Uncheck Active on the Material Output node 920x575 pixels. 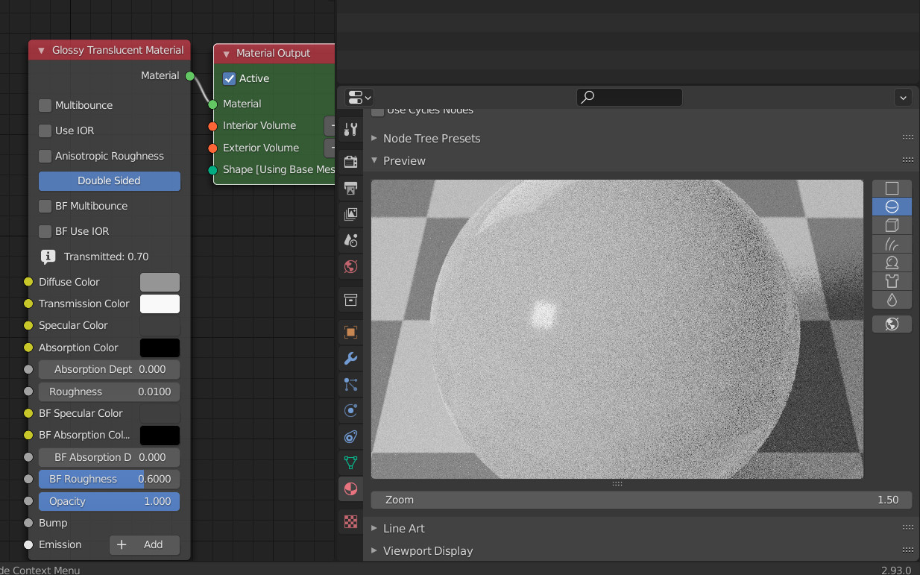point(230,78)
